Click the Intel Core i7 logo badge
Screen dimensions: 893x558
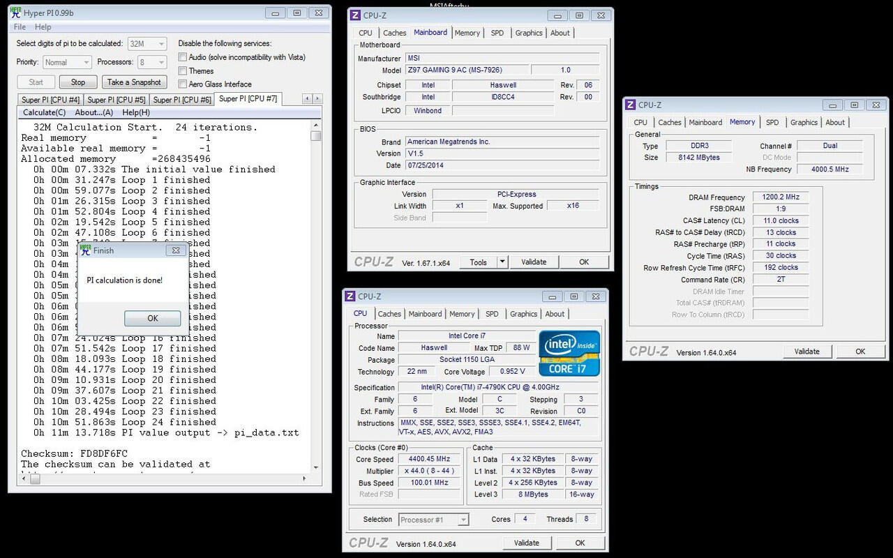pos(569,354)
